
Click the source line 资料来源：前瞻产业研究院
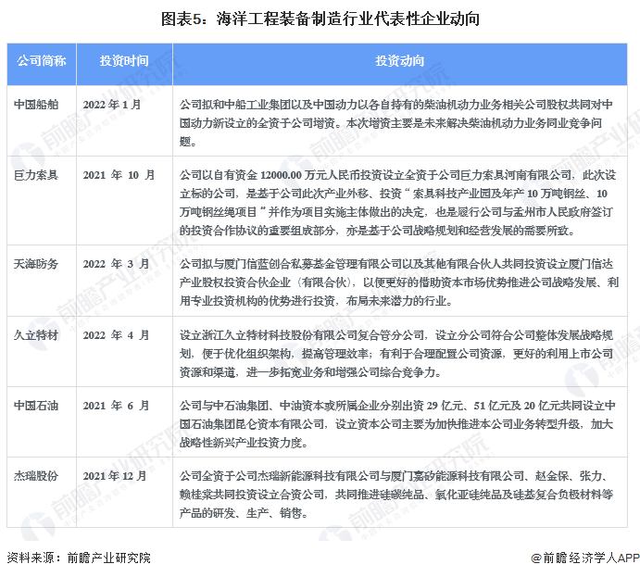click(79, 558)
